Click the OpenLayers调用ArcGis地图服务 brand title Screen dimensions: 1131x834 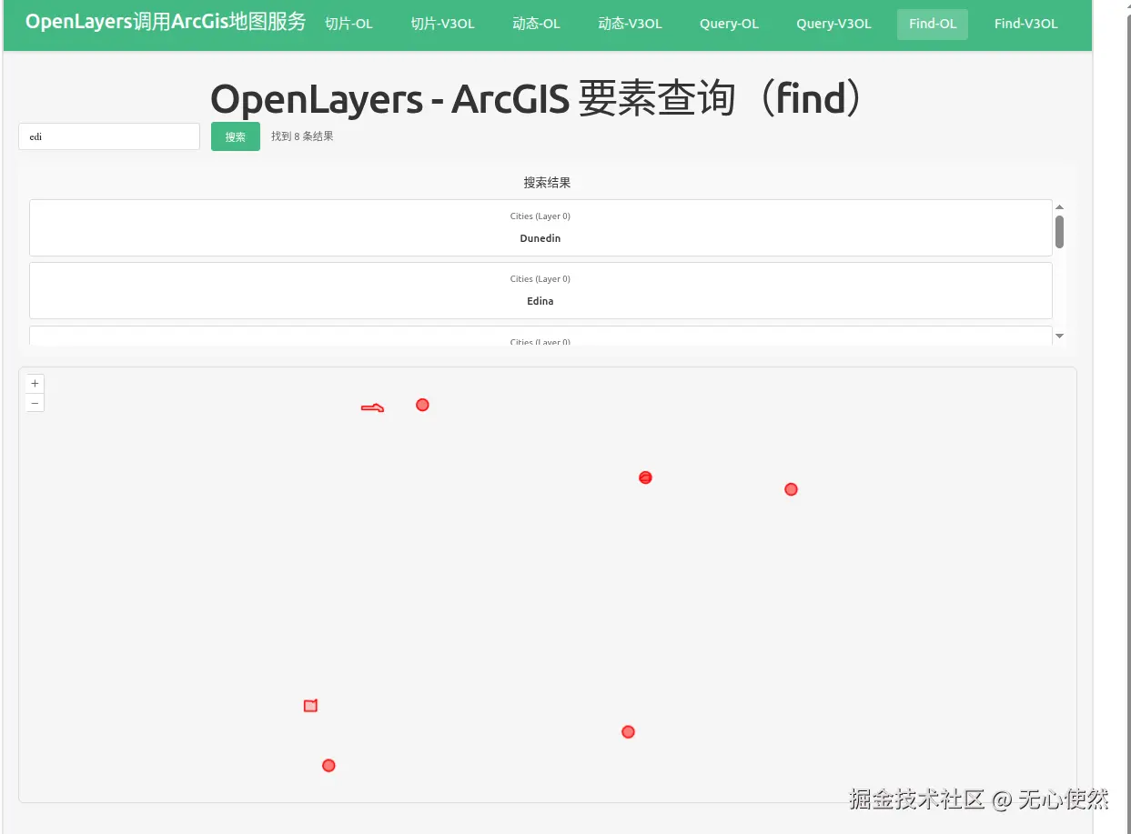(x=166, y=22)
